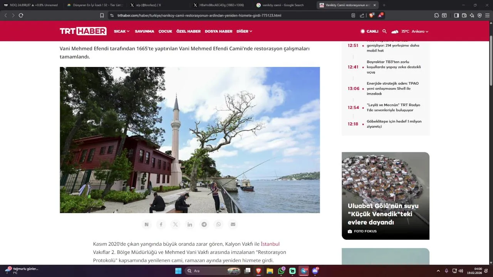Open a new browser tab
Image resolution: width=493 pixels, height=277 pixels.
(384, 5)
